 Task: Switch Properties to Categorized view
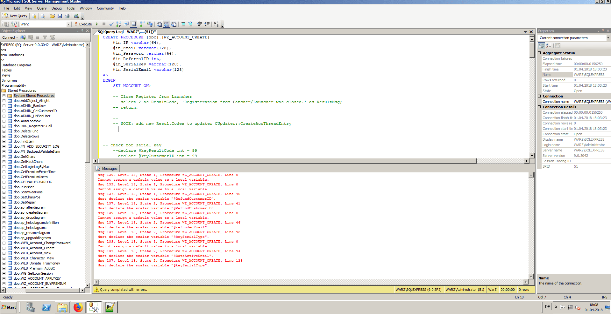coord(541,46)
